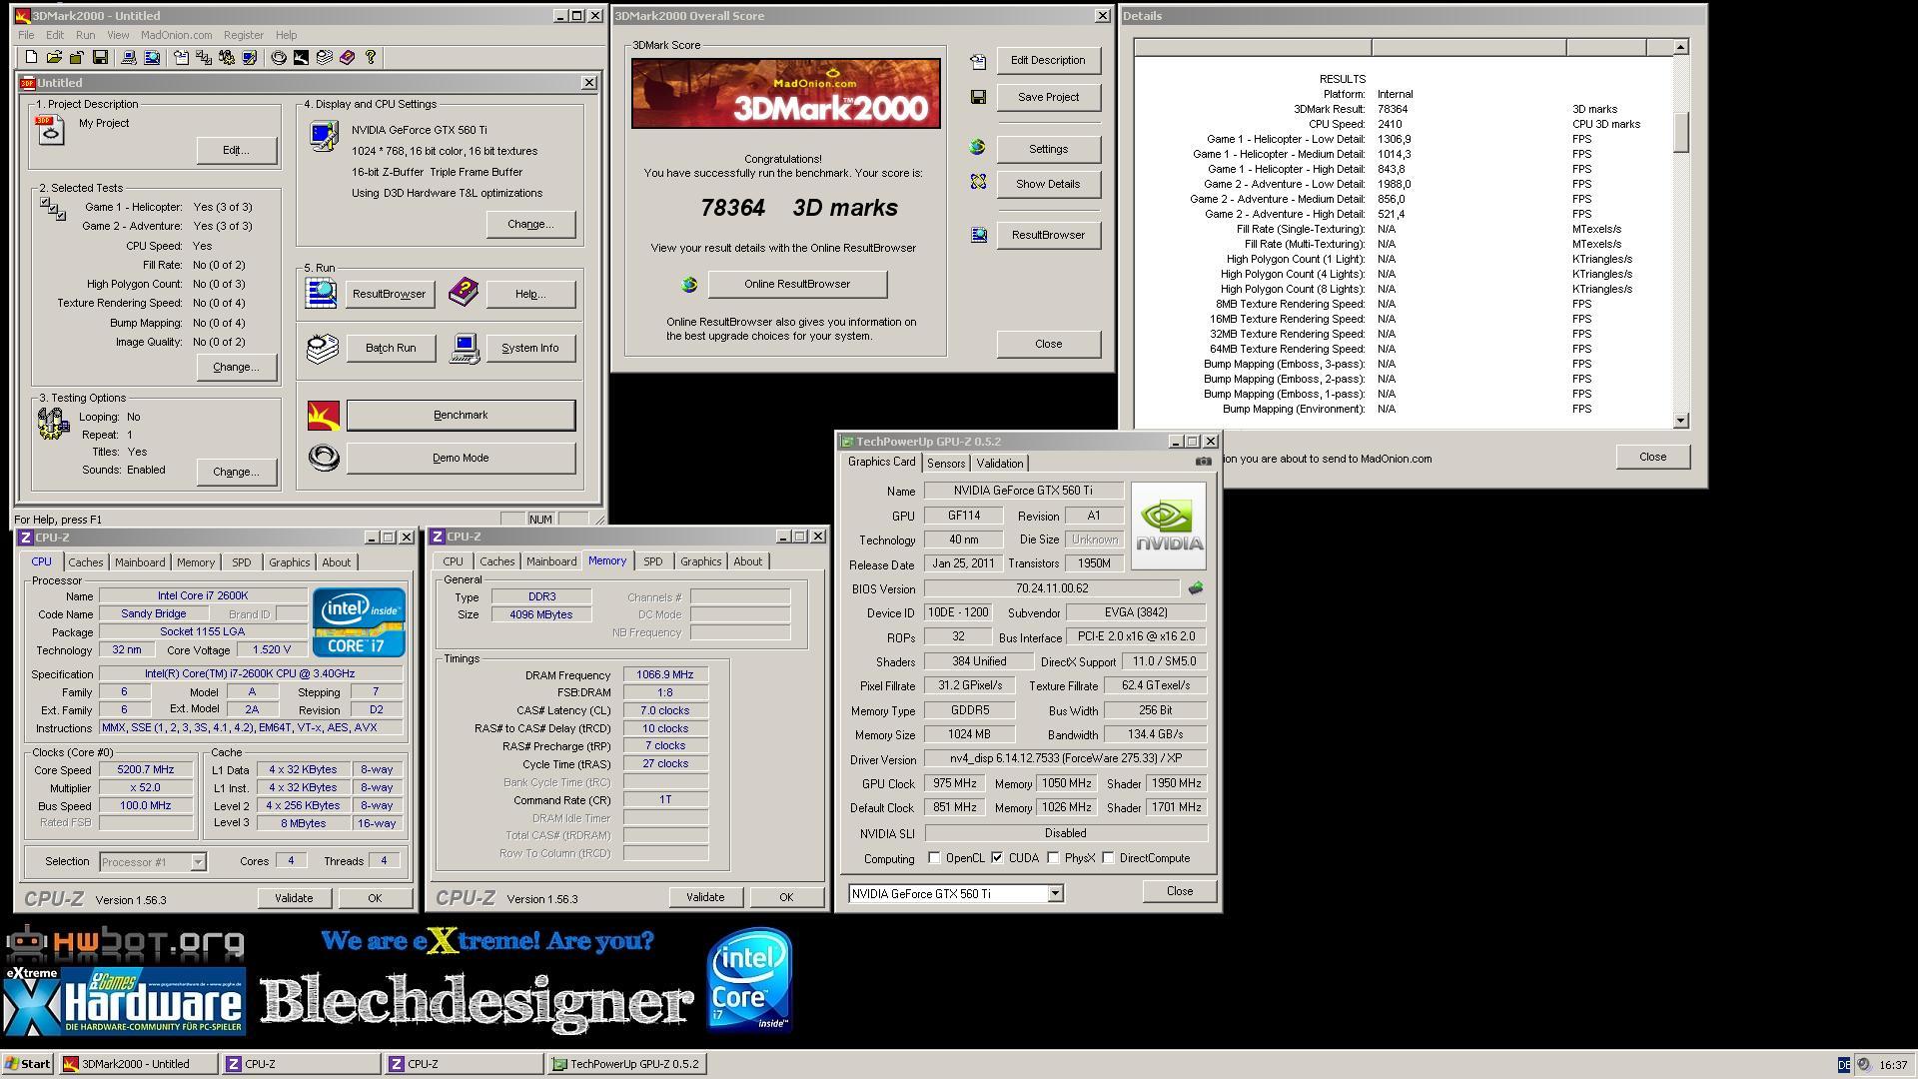This screenshot has height=1079, width=1918.
Task: Click the Open project folder toolbar icon
Action: [54, 58]
